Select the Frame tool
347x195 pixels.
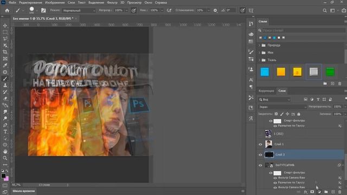tap(5, 59)
